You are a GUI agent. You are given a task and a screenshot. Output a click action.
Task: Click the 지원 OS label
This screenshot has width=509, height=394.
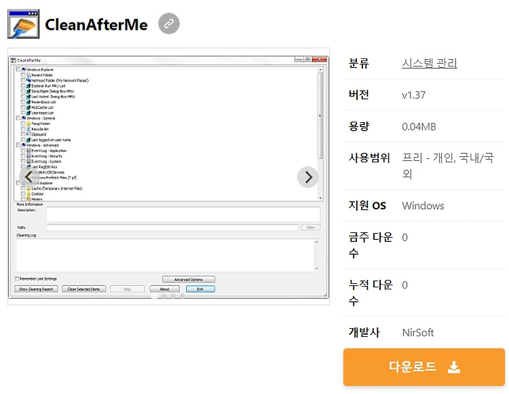point(367,205)
